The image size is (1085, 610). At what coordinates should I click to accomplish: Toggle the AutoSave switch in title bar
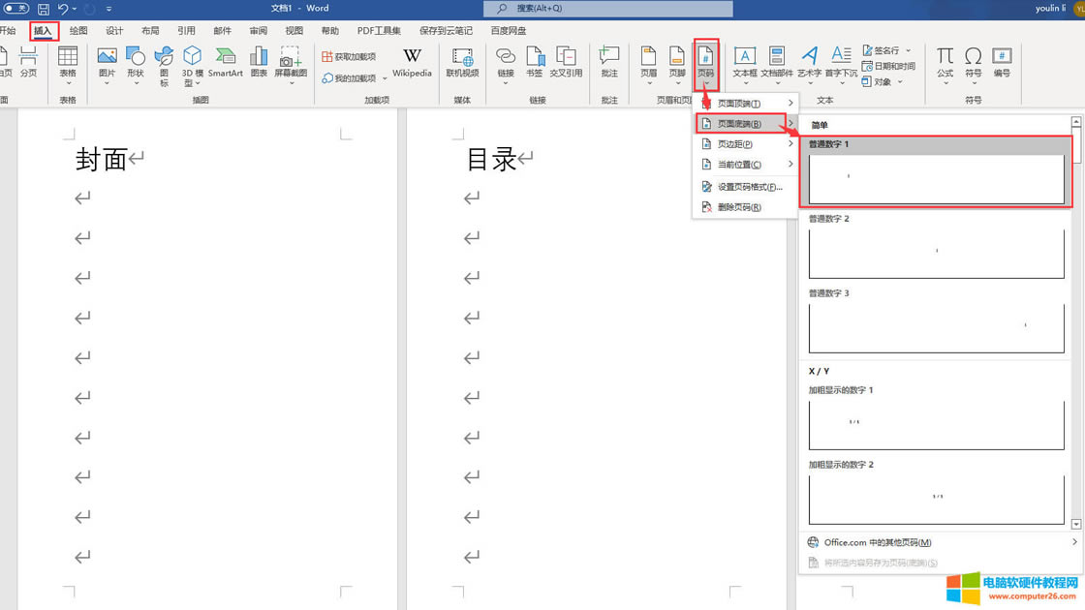tap(16, 9)
